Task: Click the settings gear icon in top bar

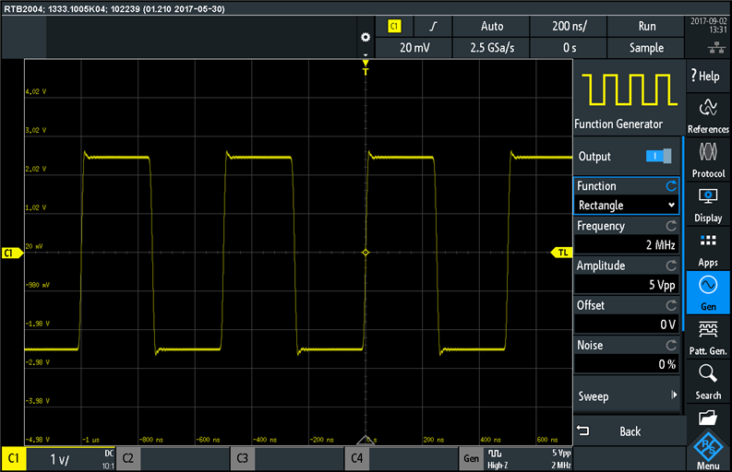Action: coord(365,37)
